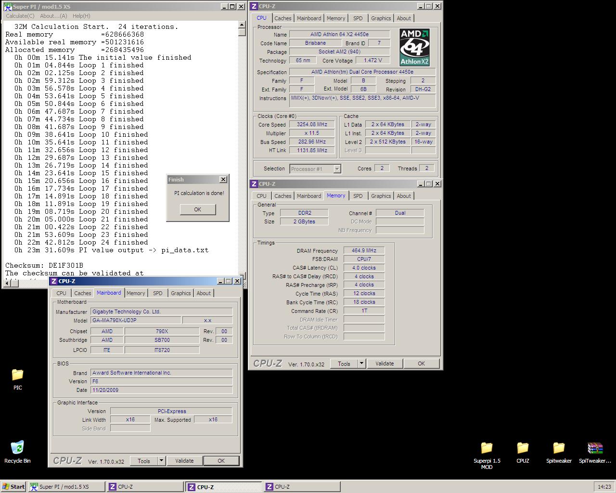This screenshot has width=616, height=493.
Task: Click the Super PI title bar icon
Action: tap(8, 6)
